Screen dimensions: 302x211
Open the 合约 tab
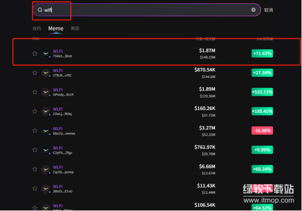click(37, 28)
